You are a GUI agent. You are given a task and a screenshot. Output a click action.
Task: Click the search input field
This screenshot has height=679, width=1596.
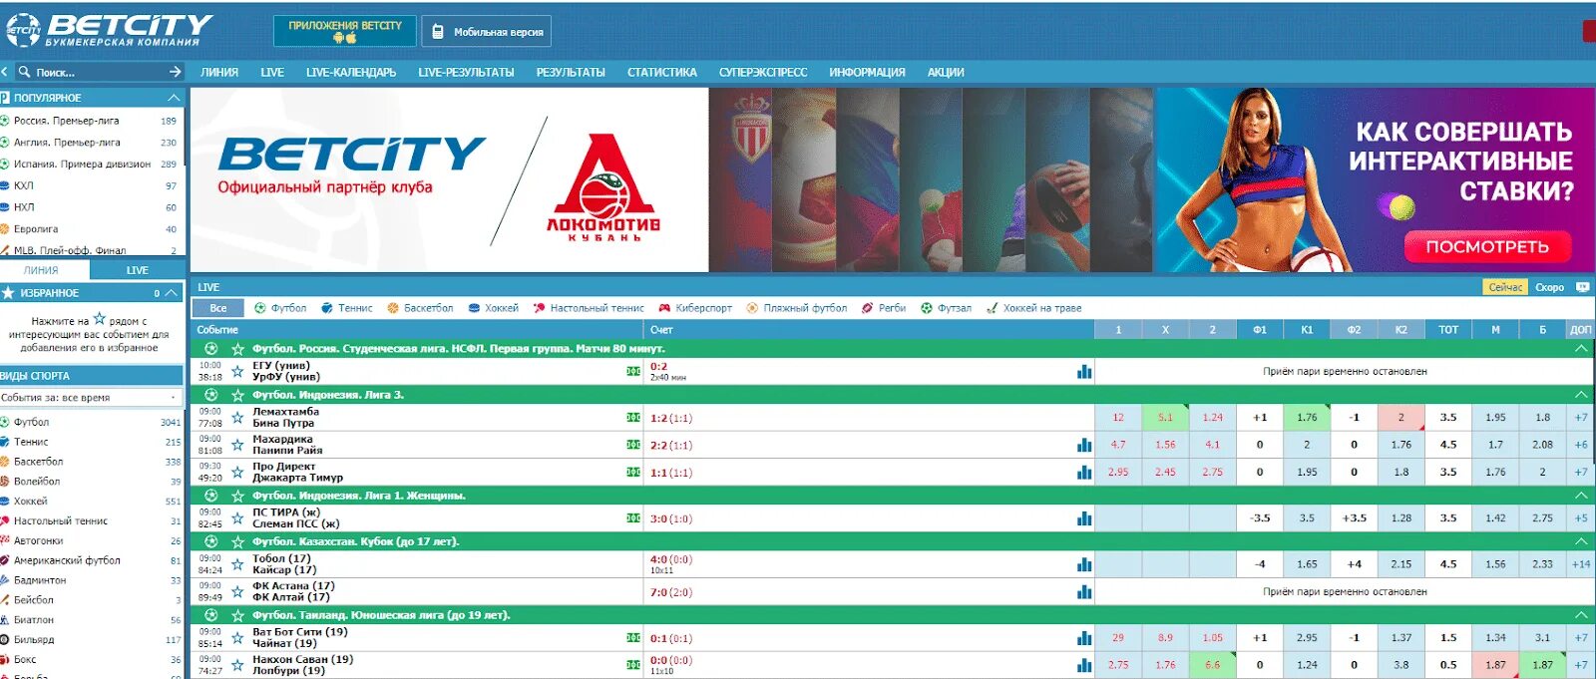pos(98,72)
